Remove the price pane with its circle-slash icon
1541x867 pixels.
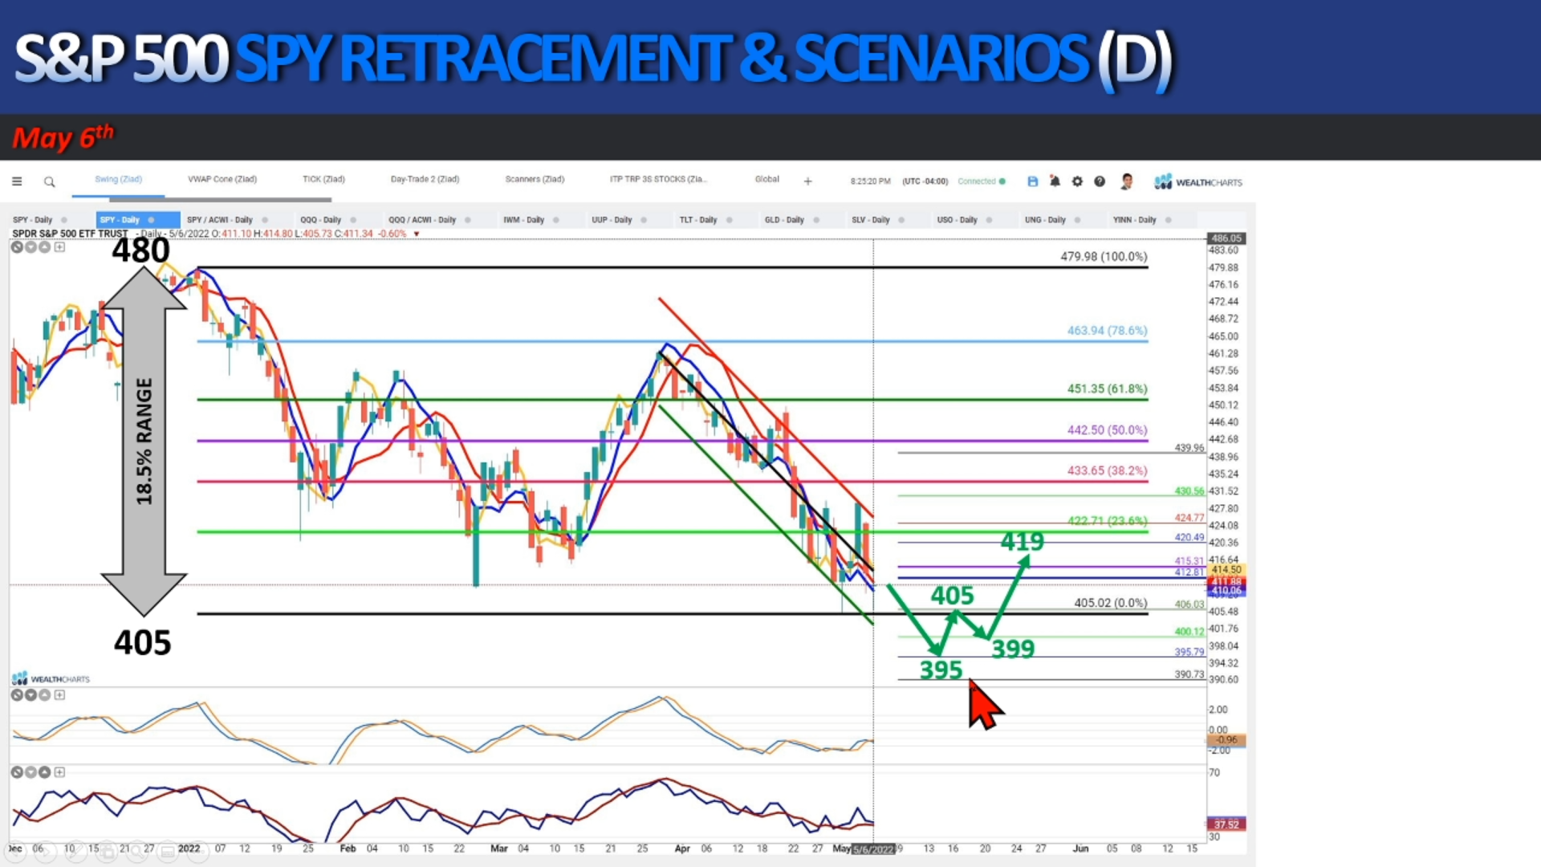(17, 247)
